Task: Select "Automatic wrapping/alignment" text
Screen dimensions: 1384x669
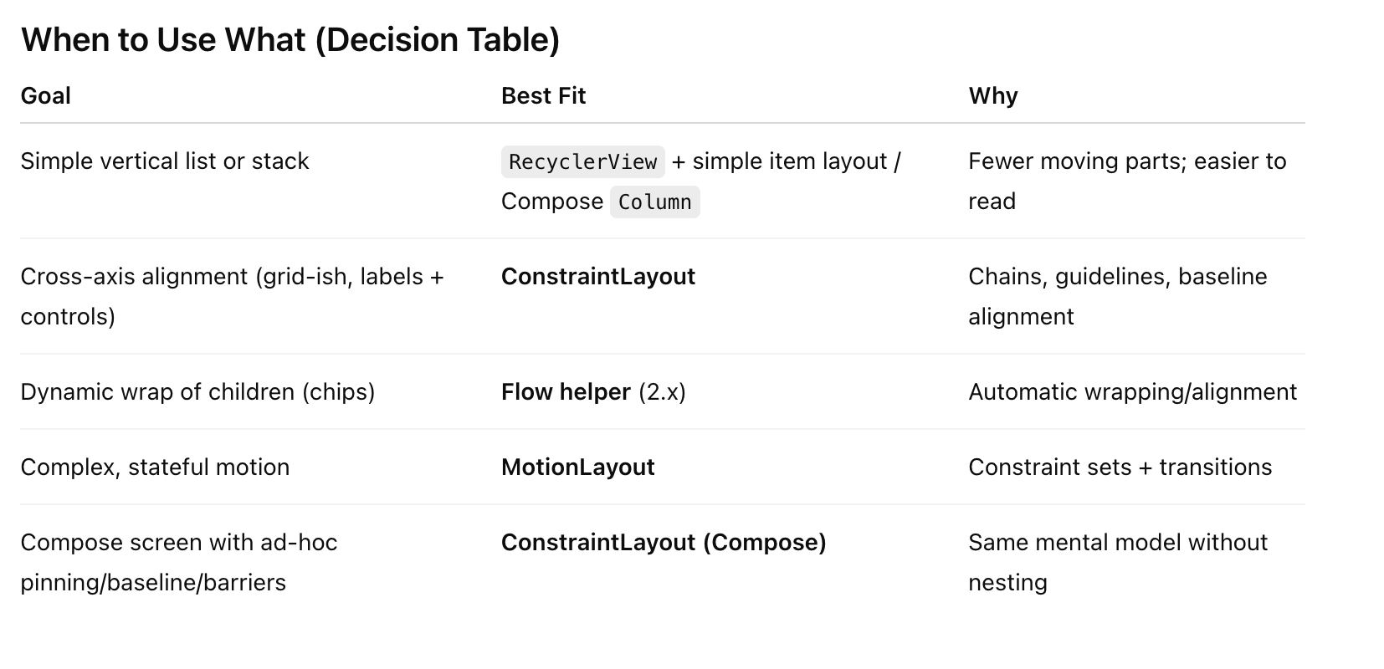Action: click(1132, 392)
